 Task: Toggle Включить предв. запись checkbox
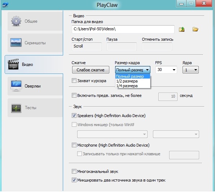tap(74, 95)
